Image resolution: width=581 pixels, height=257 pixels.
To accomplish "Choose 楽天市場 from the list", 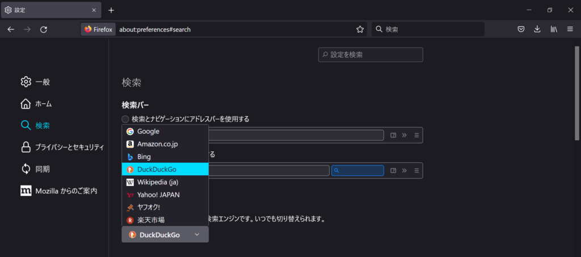I will (165, 220).
